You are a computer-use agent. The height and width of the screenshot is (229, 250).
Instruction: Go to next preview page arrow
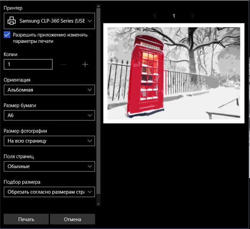pyautogui.click(x=193, y=15)
